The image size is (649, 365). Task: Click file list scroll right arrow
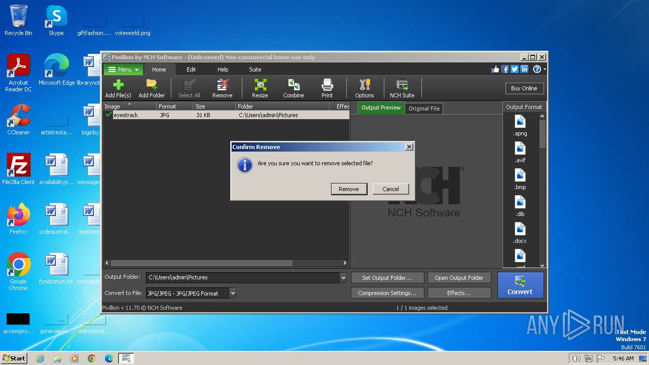pos(345,263)
